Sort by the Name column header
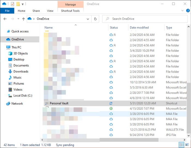The width and height of the screenshot is (191, 148). tap(49, 27)
